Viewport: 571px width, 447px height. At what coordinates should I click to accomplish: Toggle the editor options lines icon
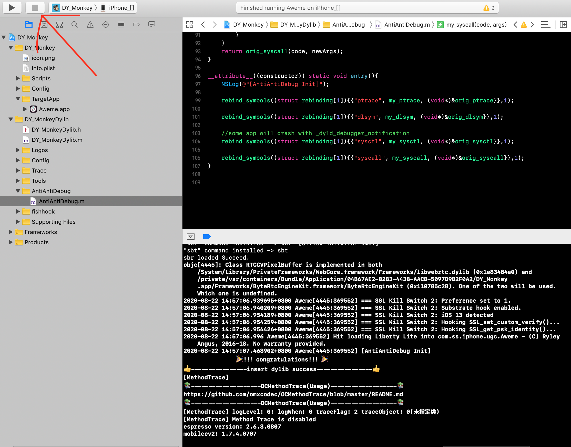coord(546,25)
